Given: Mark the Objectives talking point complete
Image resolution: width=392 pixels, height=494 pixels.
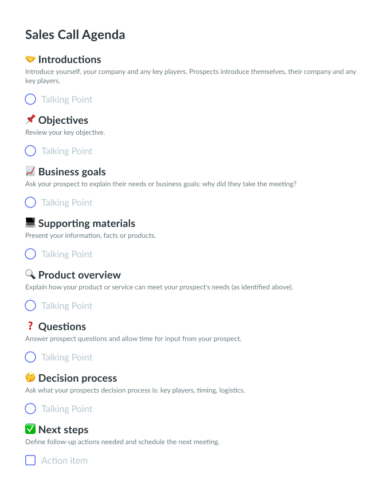Looking at the screenshot, I should tap(30, 151).
